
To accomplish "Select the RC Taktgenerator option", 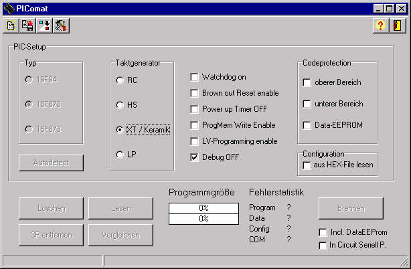I will (120, 80).
